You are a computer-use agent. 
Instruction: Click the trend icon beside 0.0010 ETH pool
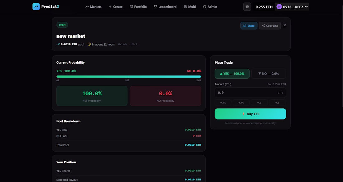58,44
